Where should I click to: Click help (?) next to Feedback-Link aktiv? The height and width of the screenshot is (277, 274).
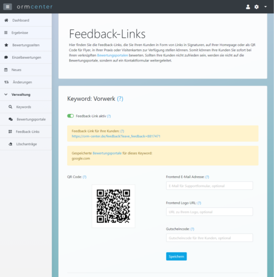[109, 116]
